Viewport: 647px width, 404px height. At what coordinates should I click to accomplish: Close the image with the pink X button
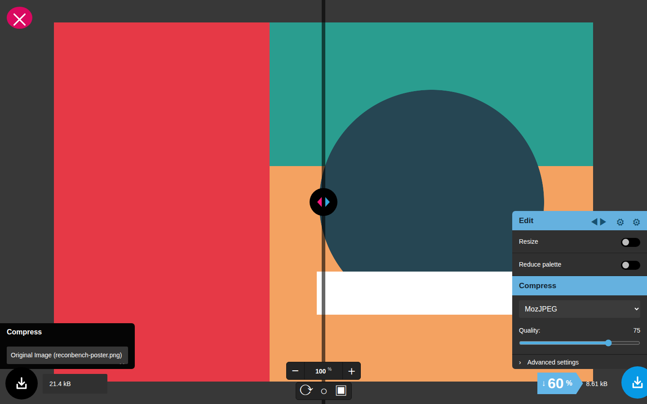pyautogui.click(x=19, y=18)
